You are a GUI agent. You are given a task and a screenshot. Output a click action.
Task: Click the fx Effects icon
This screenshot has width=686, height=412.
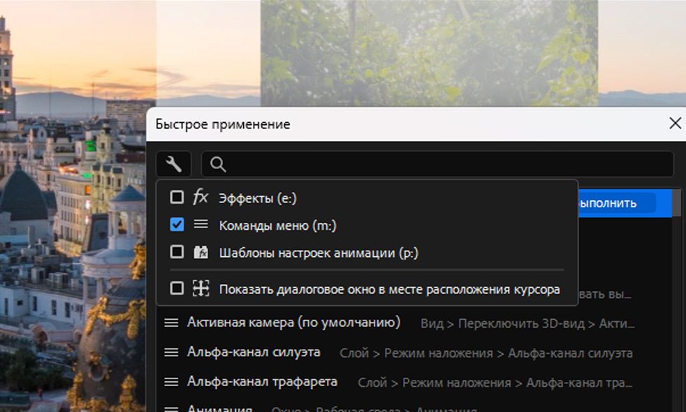pyautogui.click(x=200, y=198)
